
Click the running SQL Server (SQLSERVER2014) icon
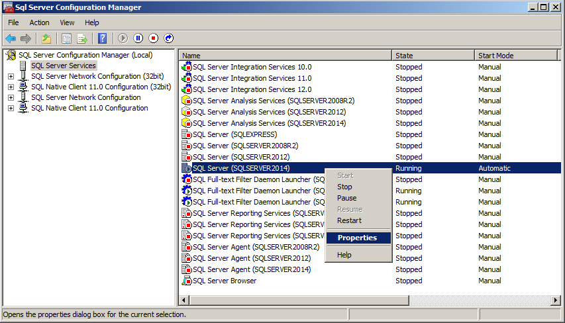pos(187,168)
